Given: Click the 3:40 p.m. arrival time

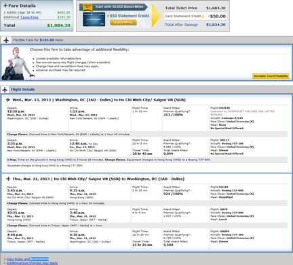Looking at the screenshot, I should point(77,213).
